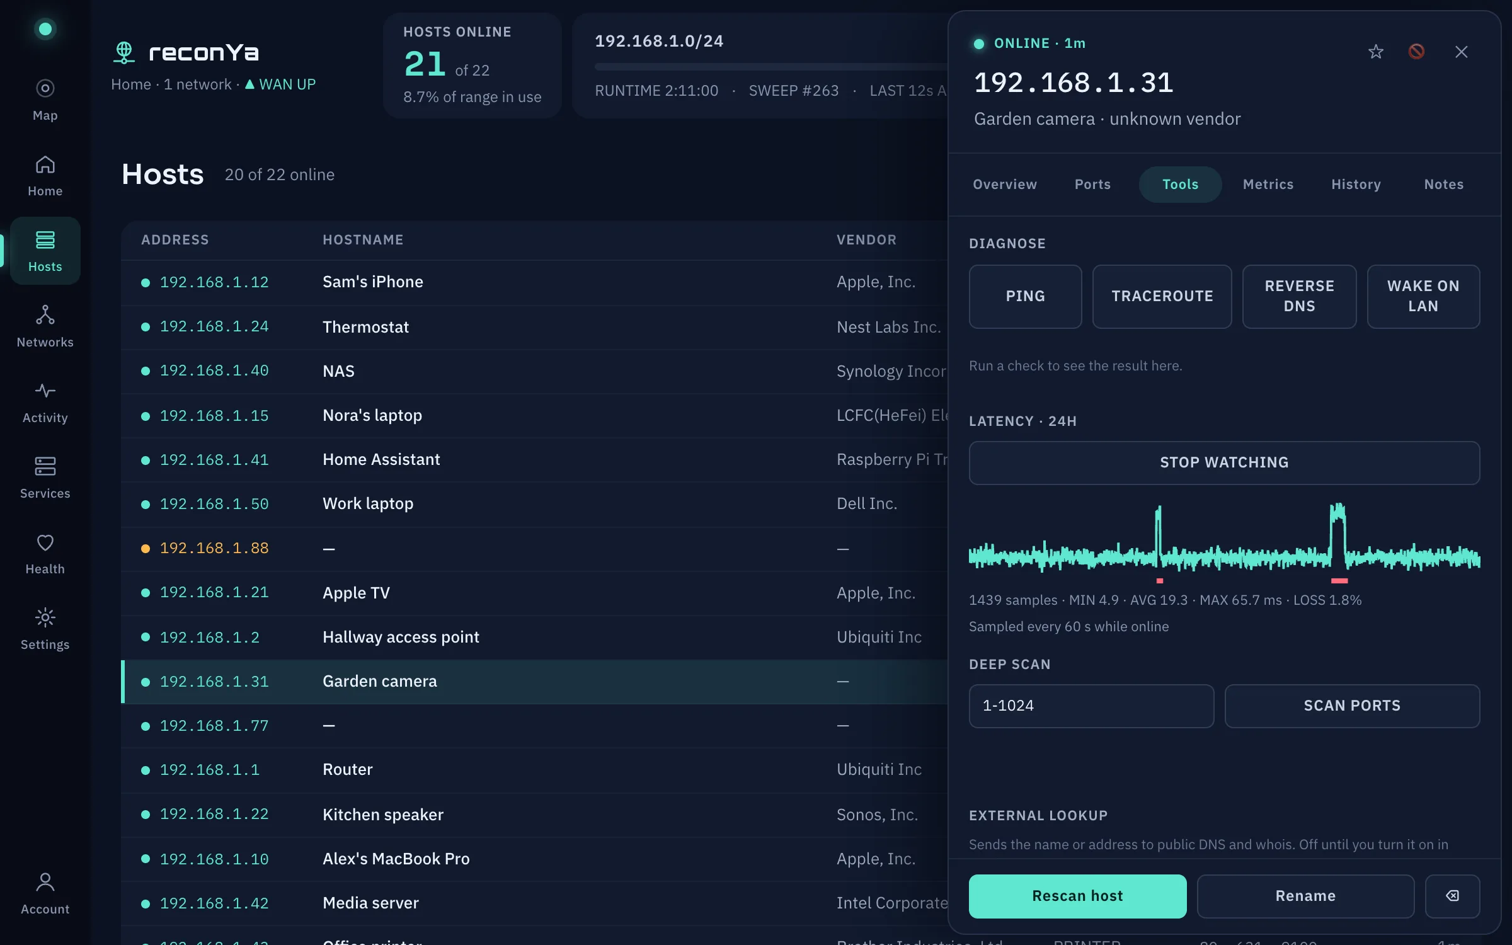Select the NAS host row

(x=534, y=371)
